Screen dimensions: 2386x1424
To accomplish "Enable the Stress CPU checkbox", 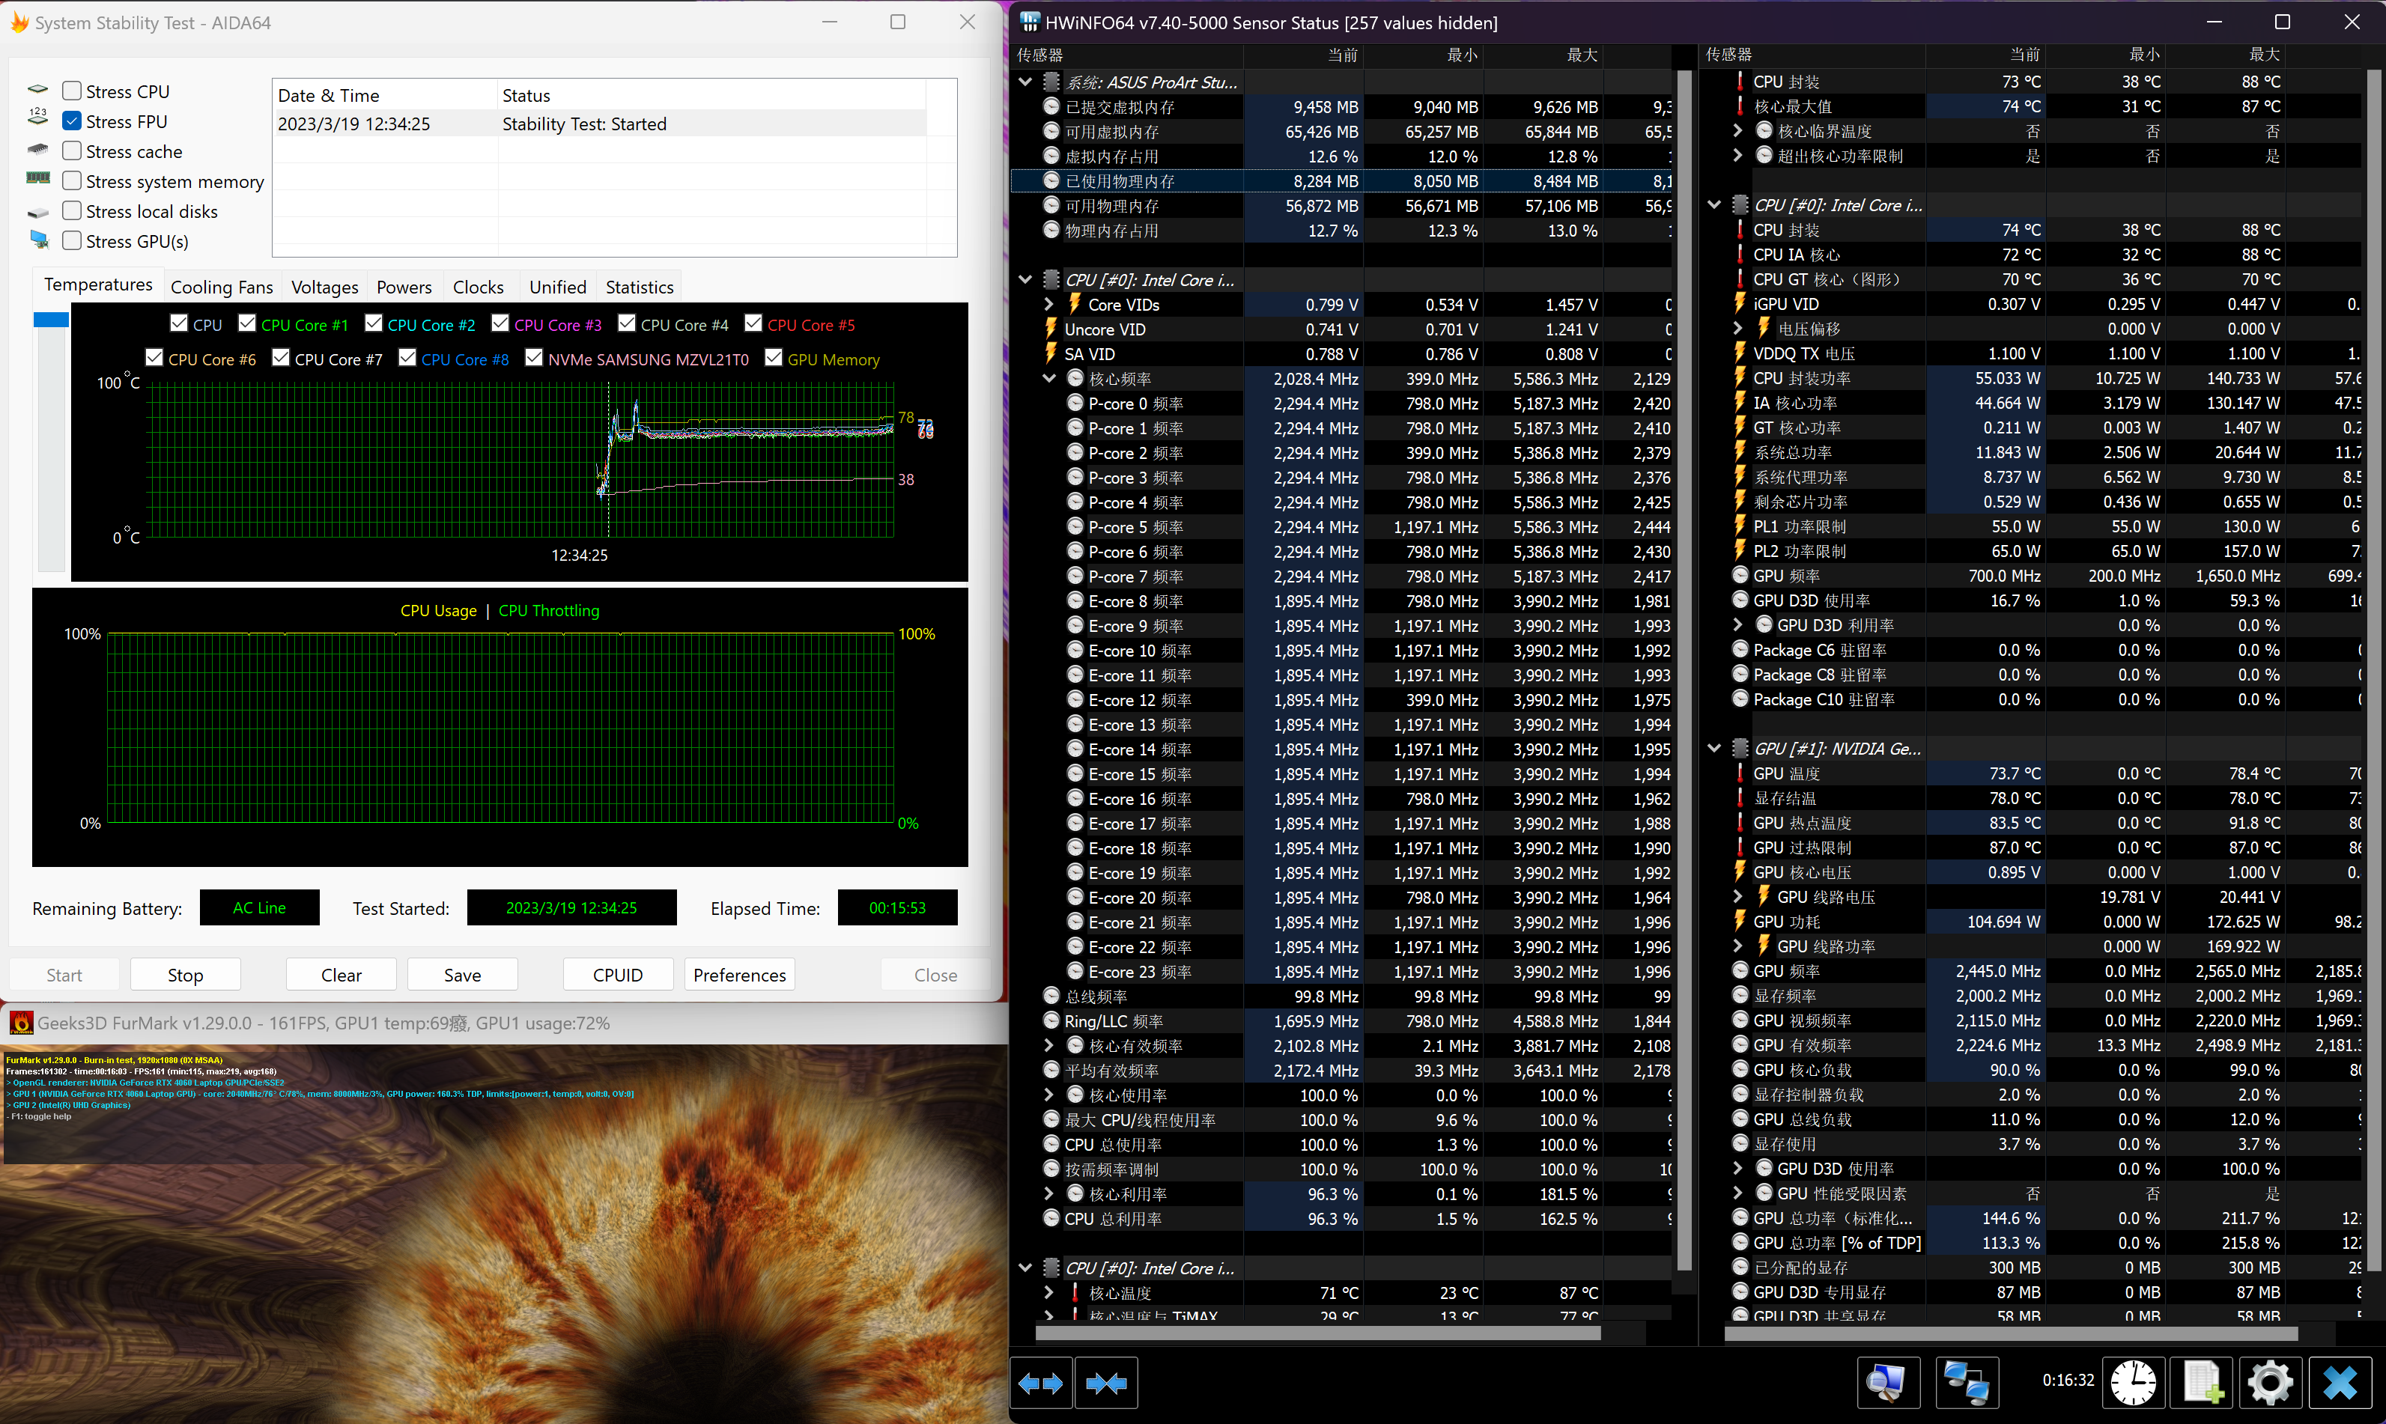I will 72,91.
